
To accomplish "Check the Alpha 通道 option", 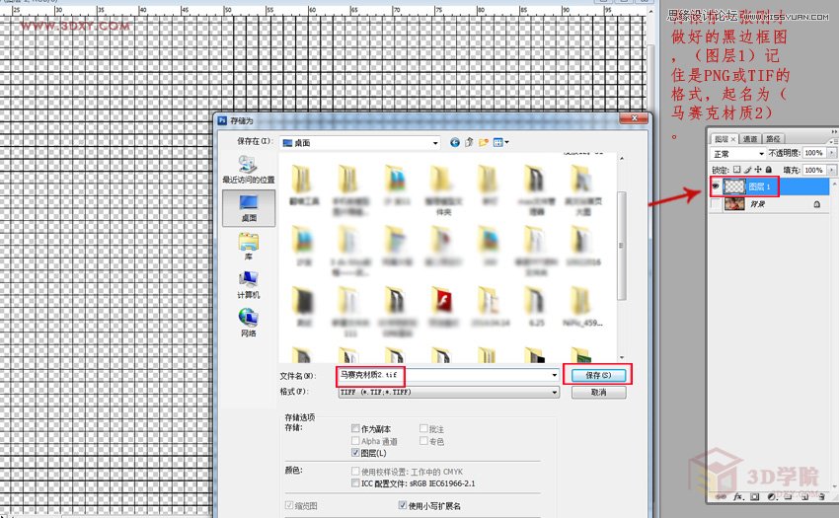I will pyautogui.click(x=355, y=440).
